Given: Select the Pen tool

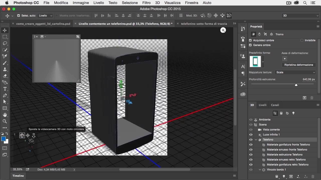Looking at the screenshot, I should [x=5, y=95].
